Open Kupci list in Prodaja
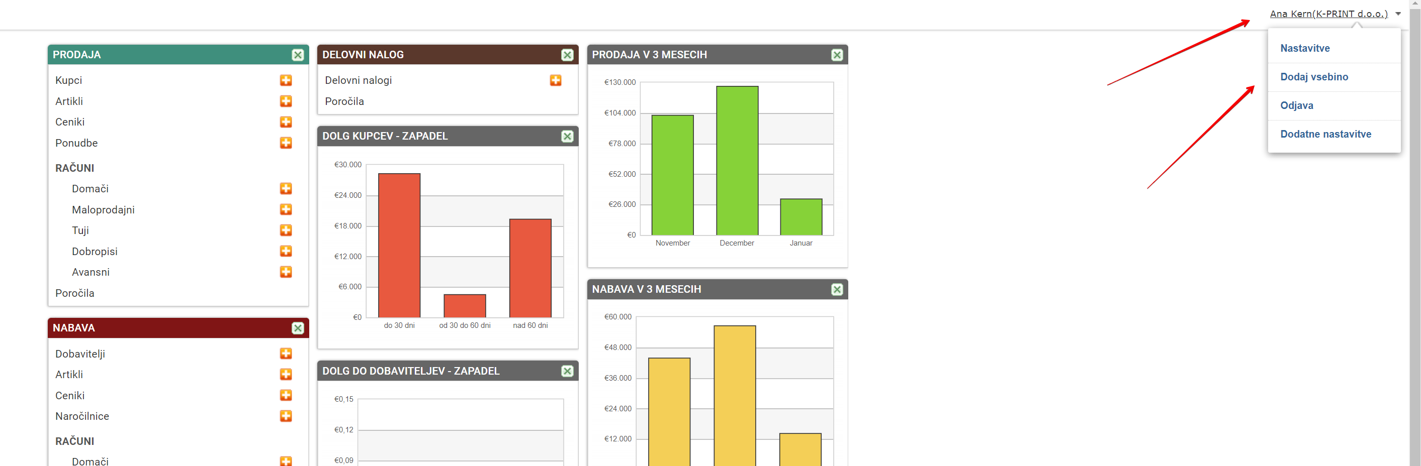1421x466 pixels. point(68,80)
